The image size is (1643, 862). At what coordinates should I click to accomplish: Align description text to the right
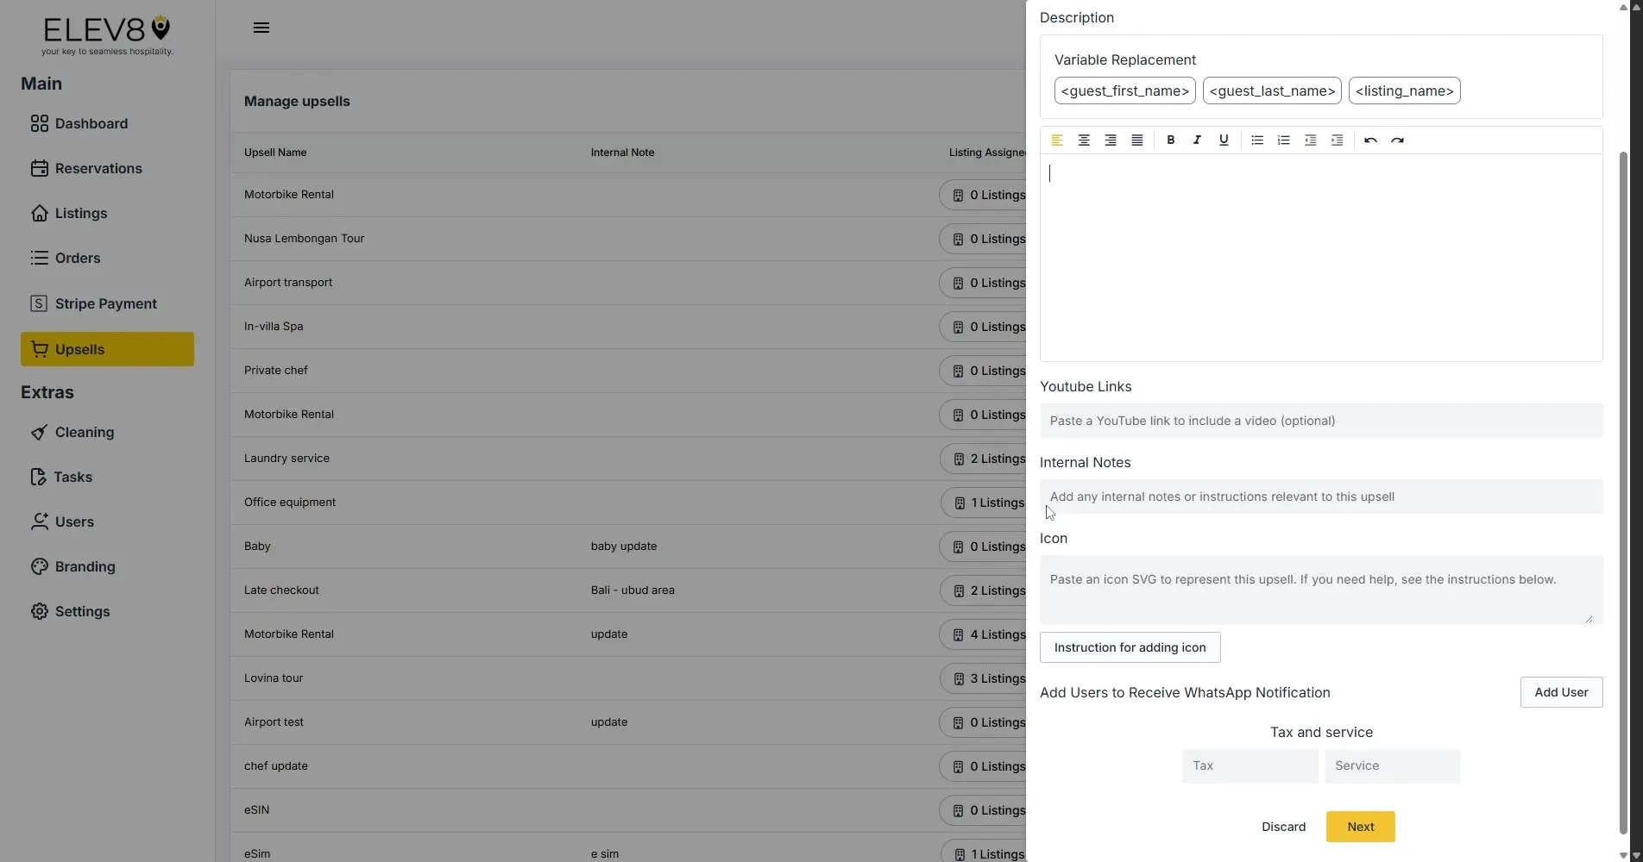pos(1111,141)
